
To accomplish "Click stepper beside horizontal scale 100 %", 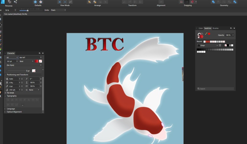I will pyautogui.click(x=41, y=83).
